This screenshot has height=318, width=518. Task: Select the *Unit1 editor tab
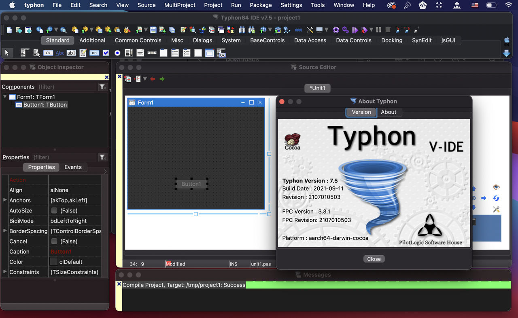pyautogui.click(x=318, y=88)
